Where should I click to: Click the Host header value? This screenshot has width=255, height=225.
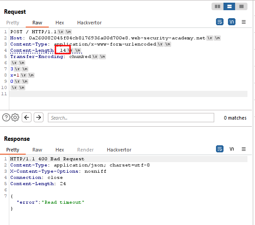pos(117,38)
